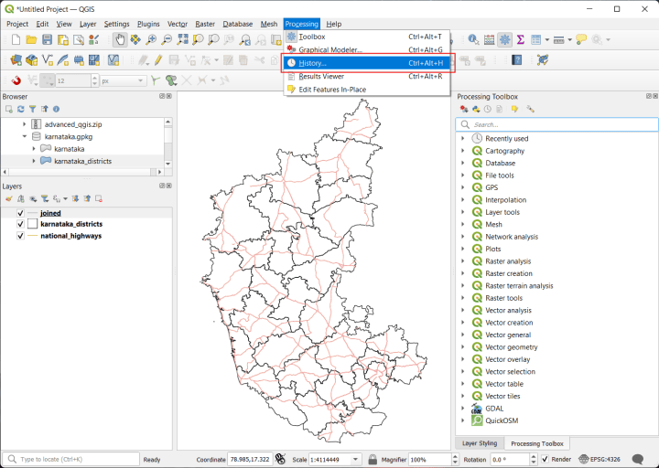Expand the Vector overlay toolbox group
This screenshot has height=468, width=659.
pos(463,359)
